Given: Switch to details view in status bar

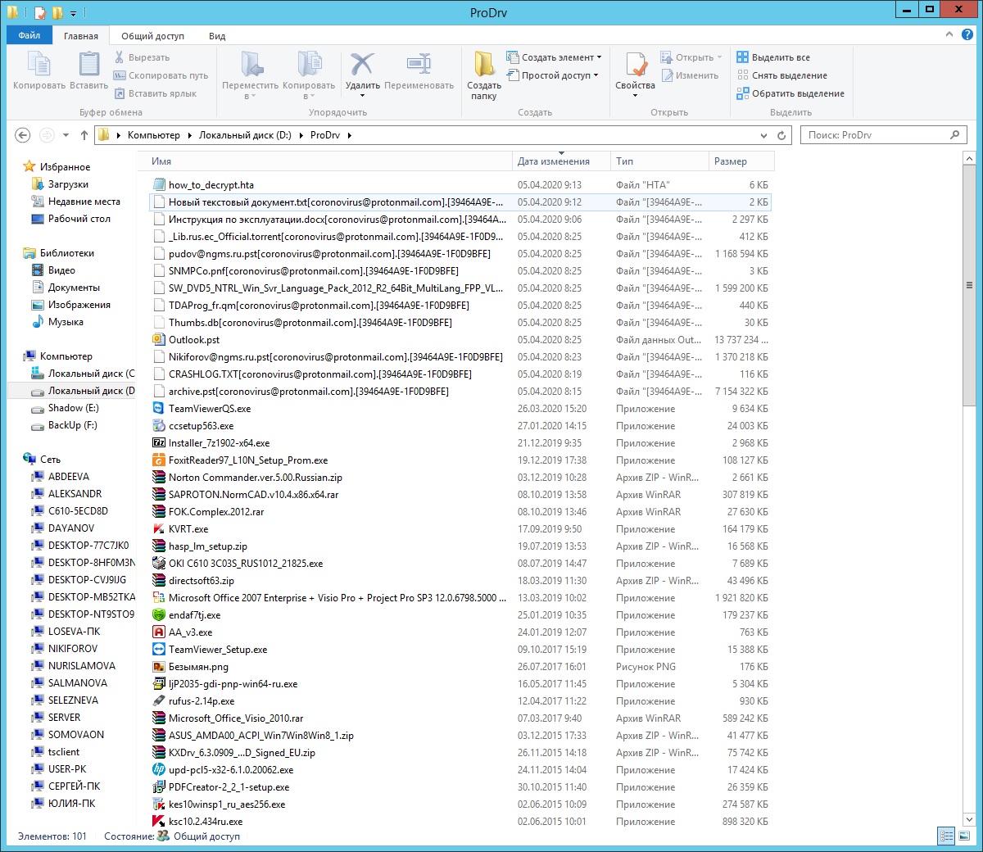Looking at the screenshot, I should [947, 836].
